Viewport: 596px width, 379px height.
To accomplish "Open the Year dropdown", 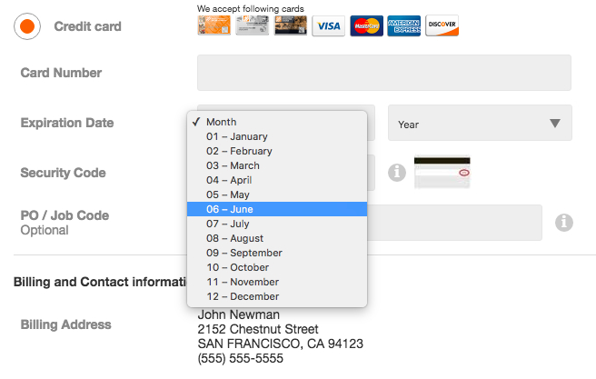I will tap(480, 124).
